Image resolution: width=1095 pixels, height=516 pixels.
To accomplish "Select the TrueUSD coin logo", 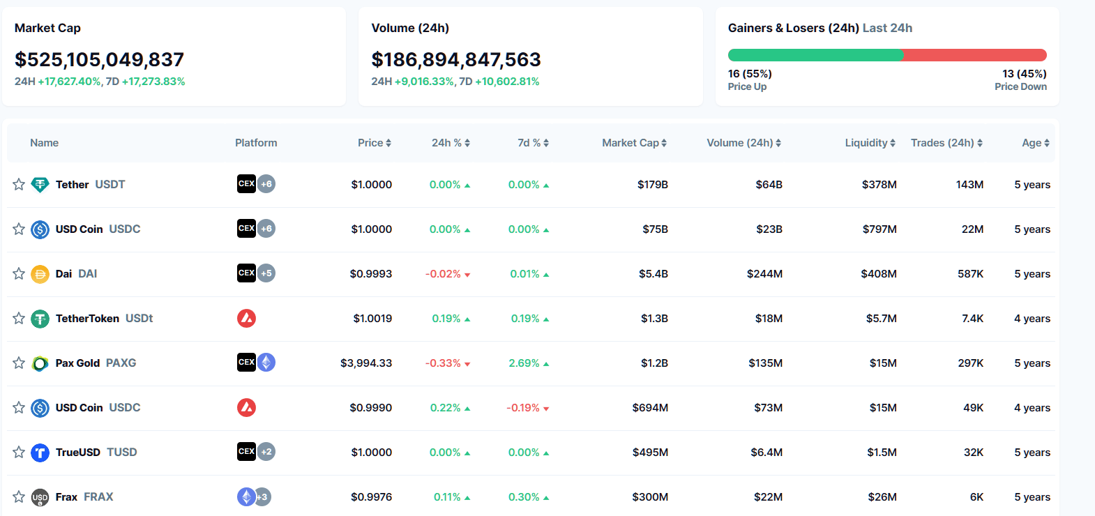I will pyautogui.click(x=40, y=452).
